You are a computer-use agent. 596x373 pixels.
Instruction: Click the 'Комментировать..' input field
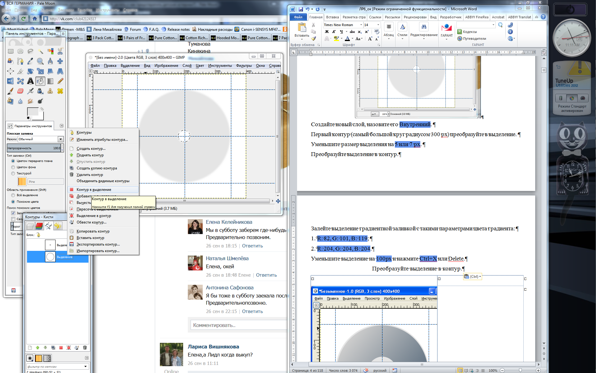pyautogui.click(x=239, y=325)
